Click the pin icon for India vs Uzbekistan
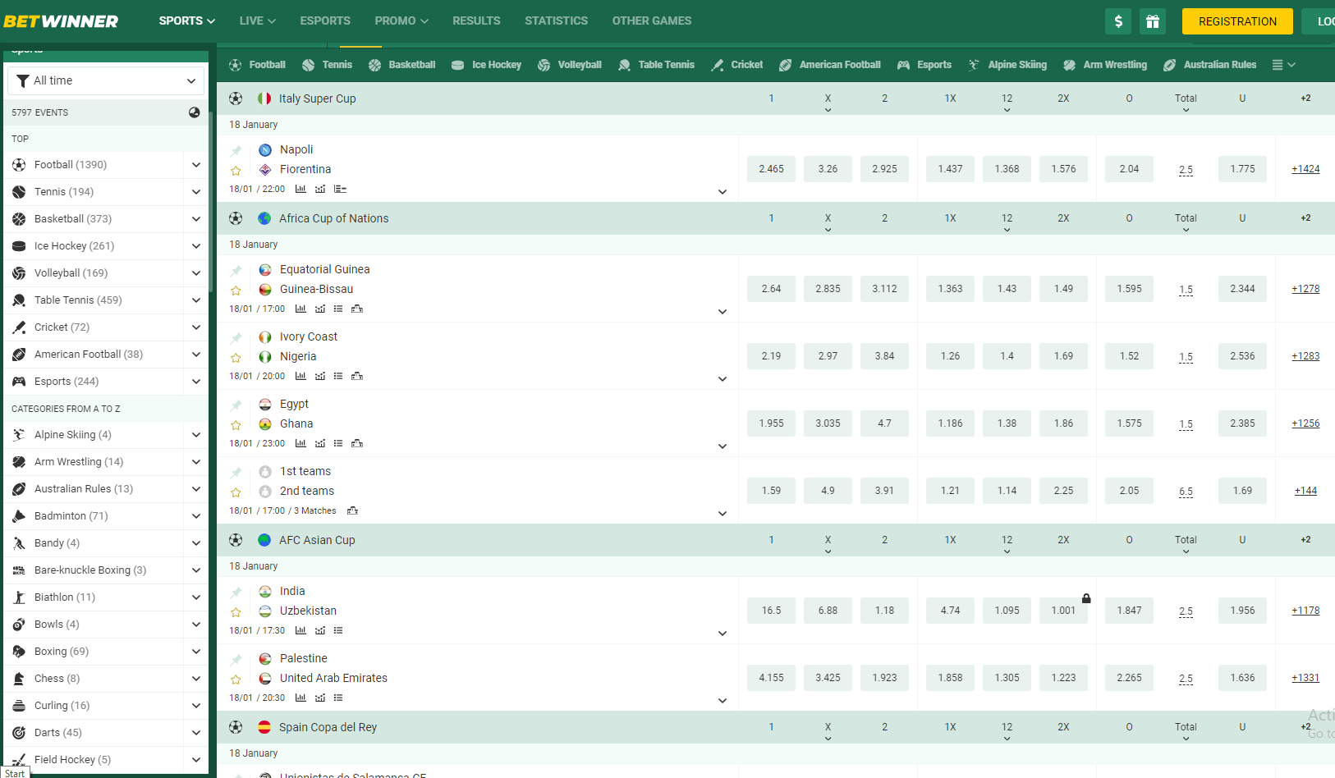1335x778 pixels. (236, 592)
